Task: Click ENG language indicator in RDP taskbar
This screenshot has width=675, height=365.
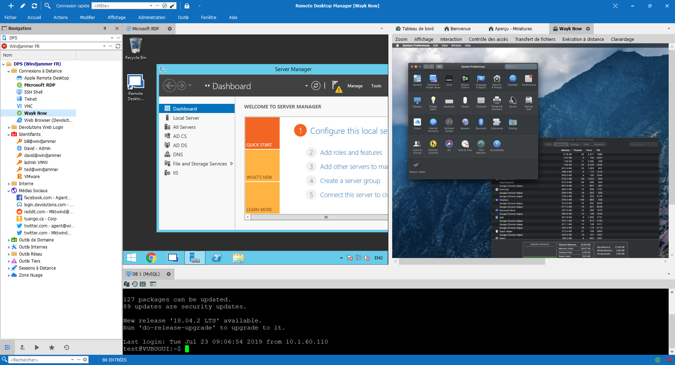Action: pos(378,258)
